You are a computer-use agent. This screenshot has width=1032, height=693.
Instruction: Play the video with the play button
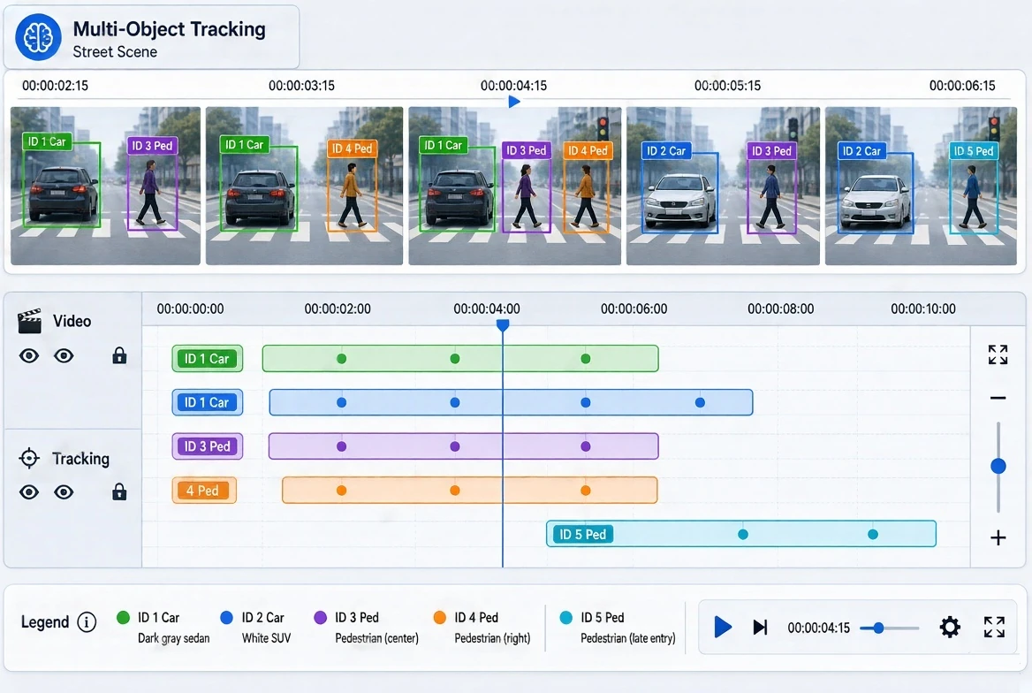point(723,627)
